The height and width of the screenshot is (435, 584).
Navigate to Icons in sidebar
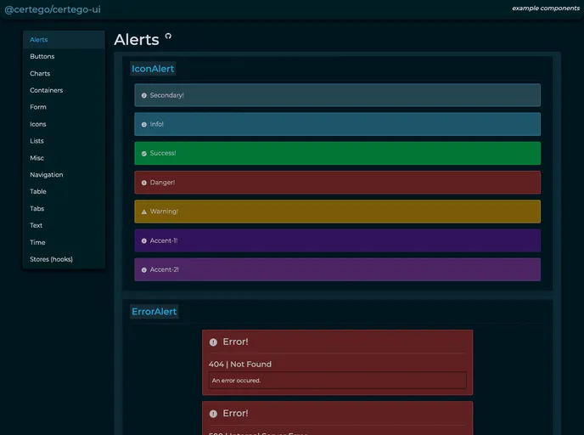(64, 124)
